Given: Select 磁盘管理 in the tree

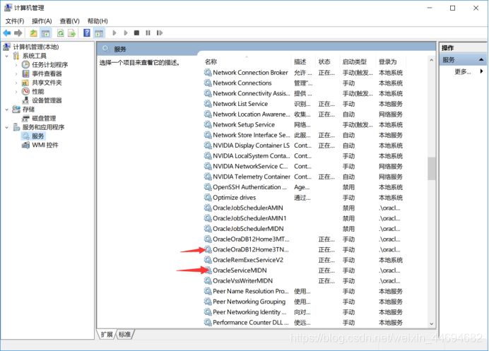Looking at the screenshot, I should 44,118.
